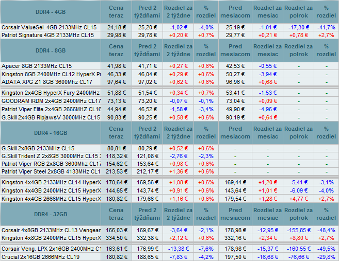Click the price '170,64 €'
The image size is (339, 261).
(x=117, y=182)
